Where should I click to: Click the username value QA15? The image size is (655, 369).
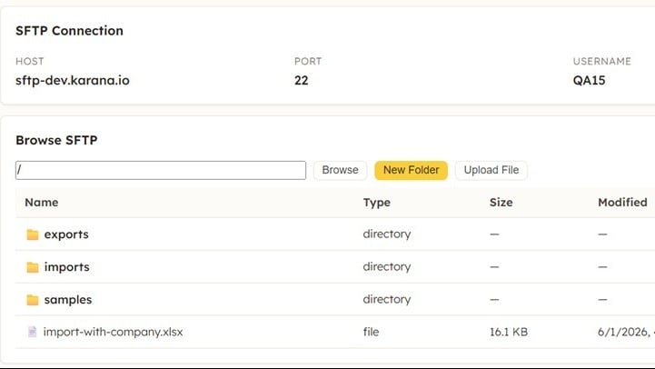(589, 80)
